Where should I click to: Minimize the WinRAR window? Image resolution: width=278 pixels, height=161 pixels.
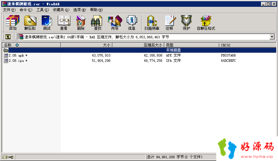263,4
